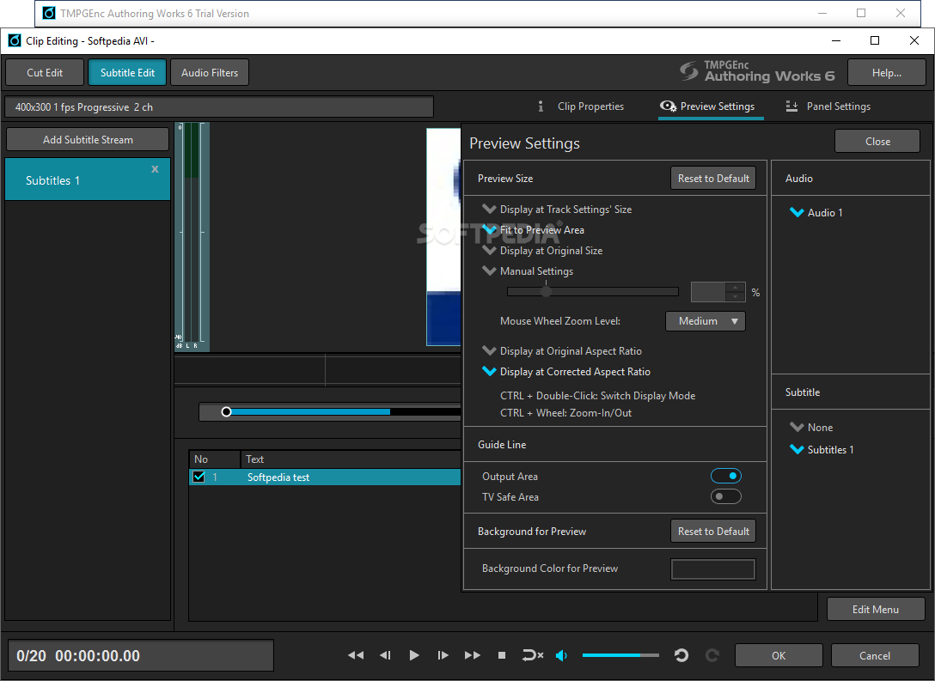Click the audio level meter
This screenshot has height=681, width=935.
click(192, 236)
